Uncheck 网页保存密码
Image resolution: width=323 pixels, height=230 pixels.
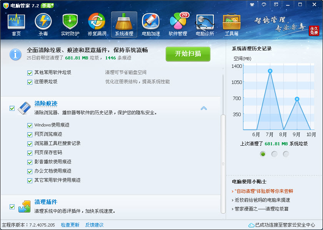pyautogui.click(x=30, y=153)
